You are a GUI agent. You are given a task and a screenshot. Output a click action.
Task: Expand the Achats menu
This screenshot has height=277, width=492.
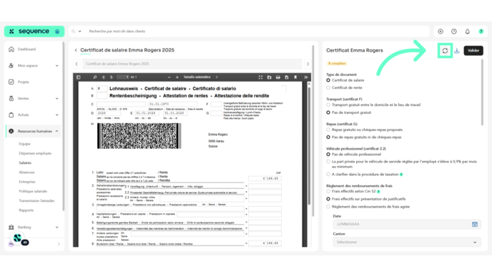[x=34, y=115]
